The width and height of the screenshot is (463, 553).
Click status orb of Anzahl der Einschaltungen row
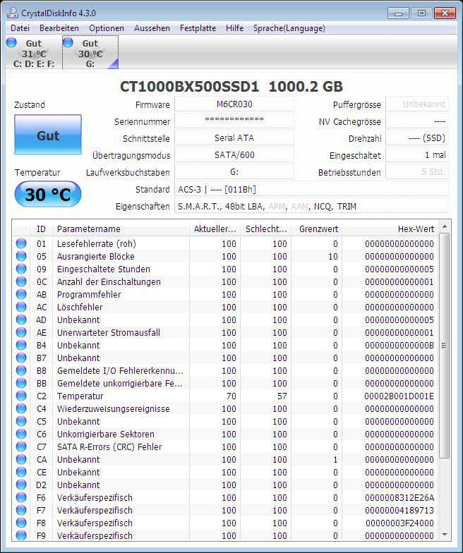point(21,281)
